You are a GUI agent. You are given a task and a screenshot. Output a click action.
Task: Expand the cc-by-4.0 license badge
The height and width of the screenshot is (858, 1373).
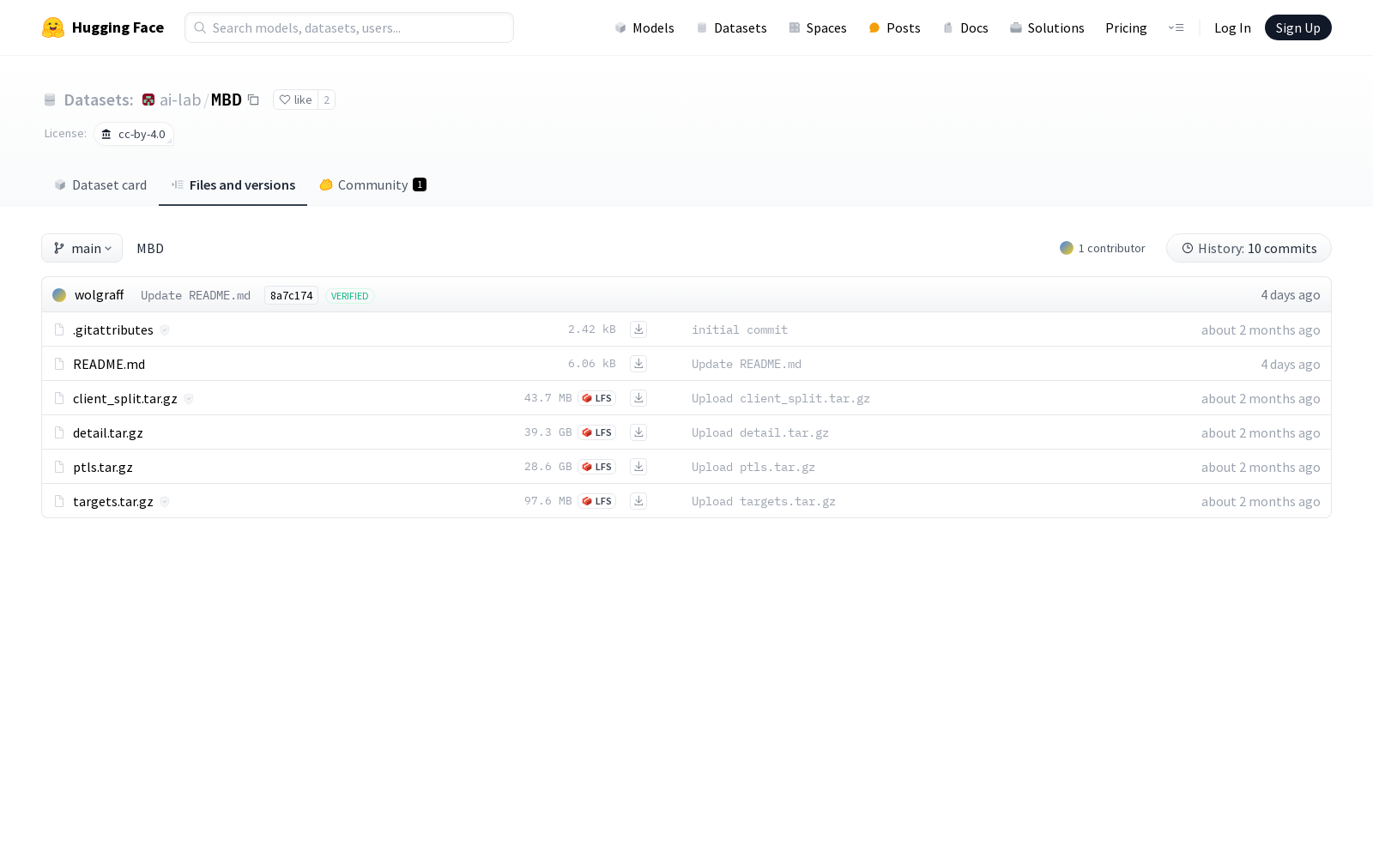(134, 135)
